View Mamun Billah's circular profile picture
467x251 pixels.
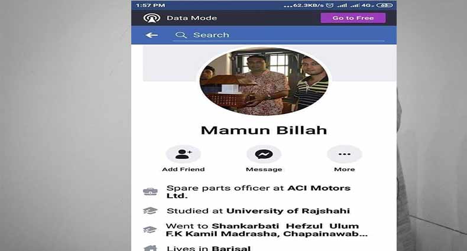pos(264,82)
